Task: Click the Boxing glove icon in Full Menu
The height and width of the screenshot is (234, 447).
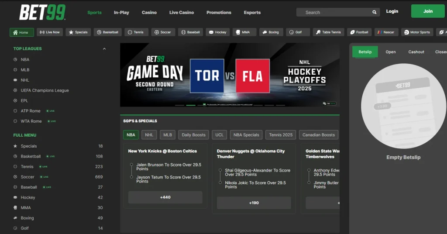Action: pos(15,218)
